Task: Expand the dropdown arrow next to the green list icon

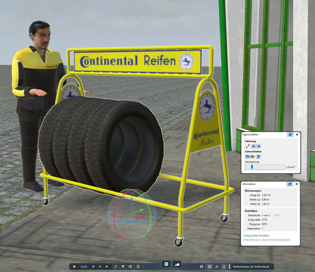Action: click(143, 267)
